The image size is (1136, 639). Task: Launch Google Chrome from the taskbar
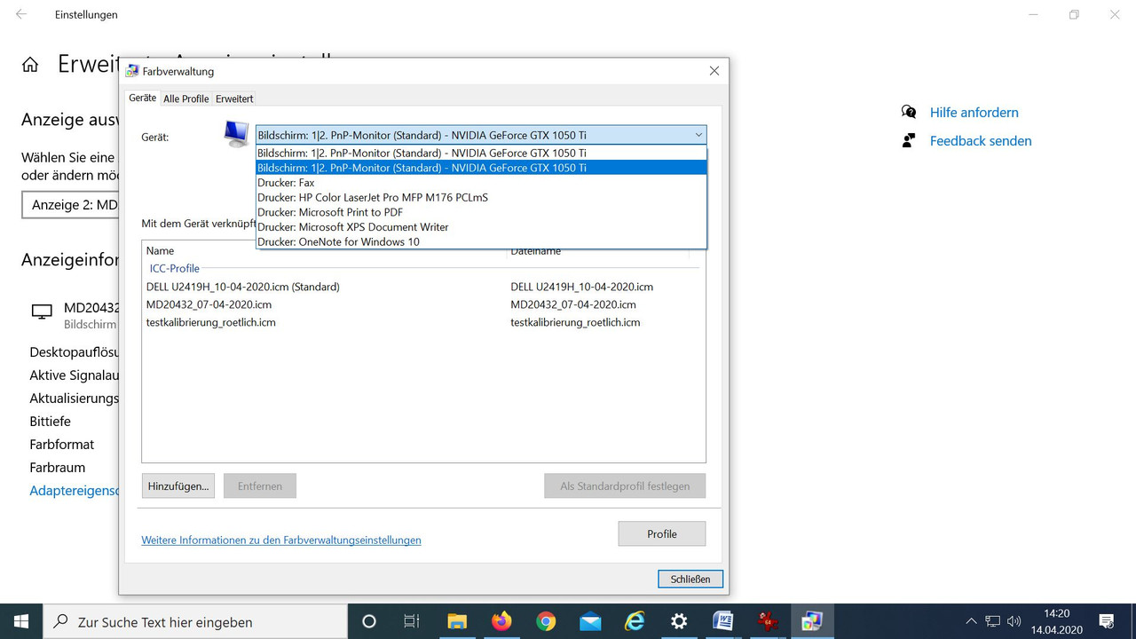(546, 621)
